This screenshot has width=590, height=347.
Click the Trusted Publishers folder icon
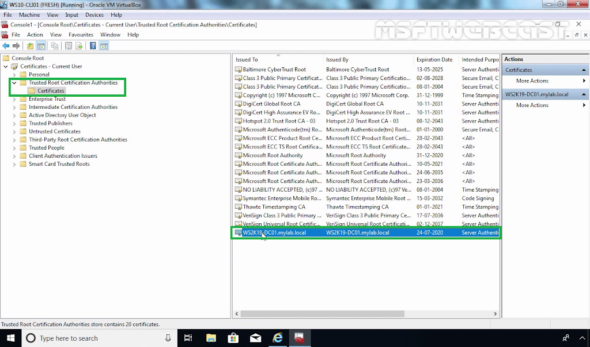[x=23, y=123]
